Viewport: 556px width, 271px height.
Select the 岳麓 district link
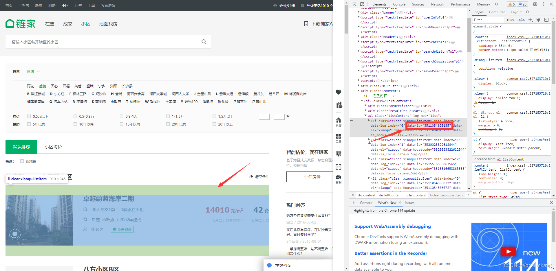coord(43,86)
